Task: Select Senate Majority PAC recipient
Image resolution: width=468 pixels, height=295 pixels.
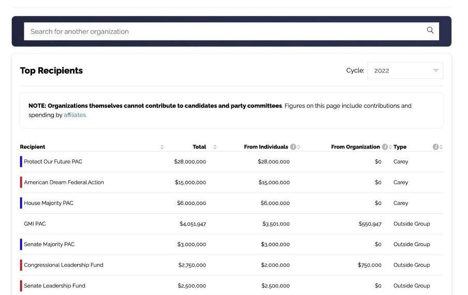Action: pos(49,244)
